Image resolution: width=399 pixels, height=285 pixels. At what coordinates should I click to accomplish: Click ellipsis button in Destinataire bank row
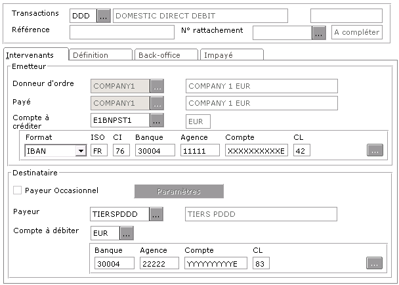pos(374,263)
